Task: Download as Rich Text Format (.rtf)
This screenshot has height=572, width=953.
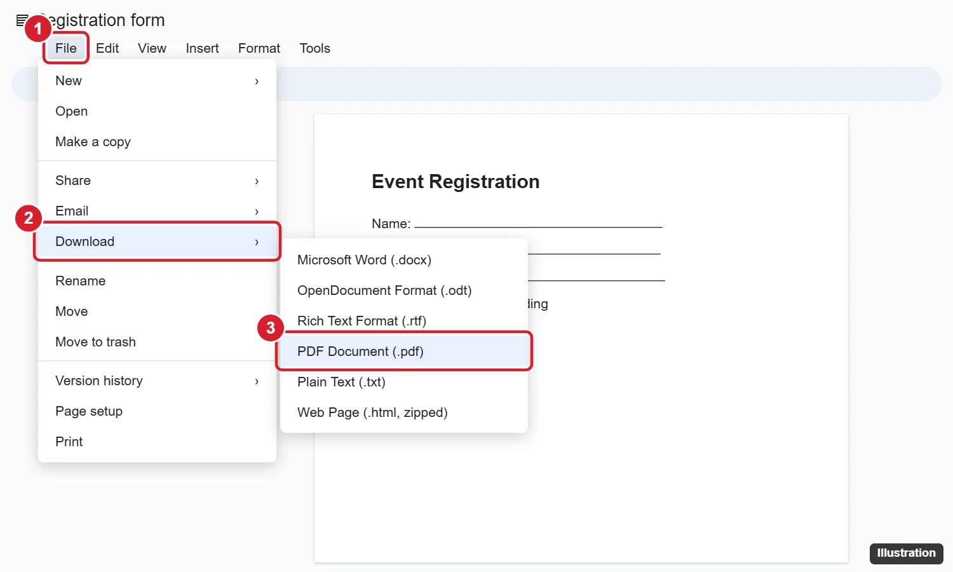Action: 404,321
